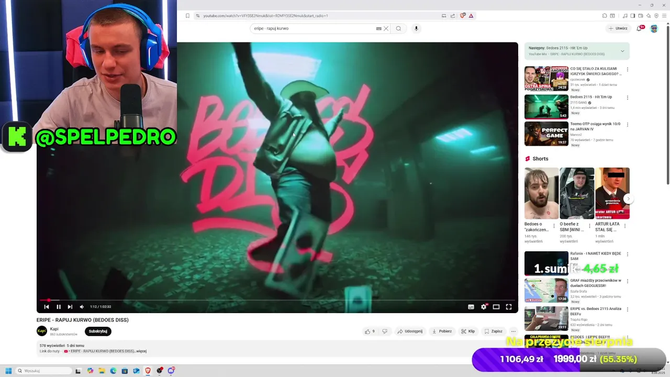The height and width of the screenshot is (377, 670).
Task: Enter fullscreen mode on the player
Action: 509,307
